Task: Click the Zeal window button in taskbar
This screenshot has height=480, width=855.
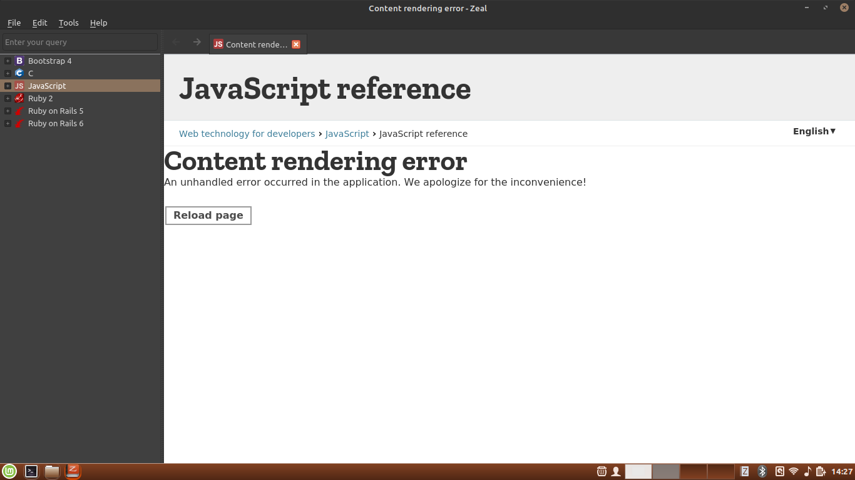Action: tap(73, 471)
